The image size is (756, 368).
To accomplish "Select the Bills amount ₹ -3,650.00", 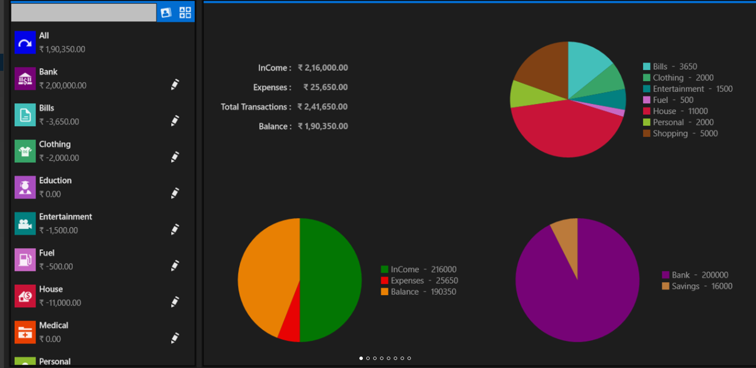I will (x=59, y=122).
